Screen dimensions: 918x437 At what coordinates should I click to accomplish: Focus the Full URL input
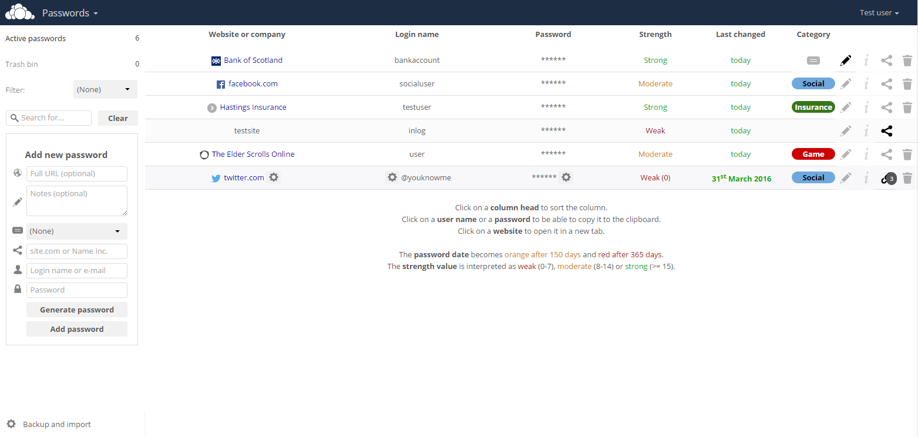(x=77, y=174)
